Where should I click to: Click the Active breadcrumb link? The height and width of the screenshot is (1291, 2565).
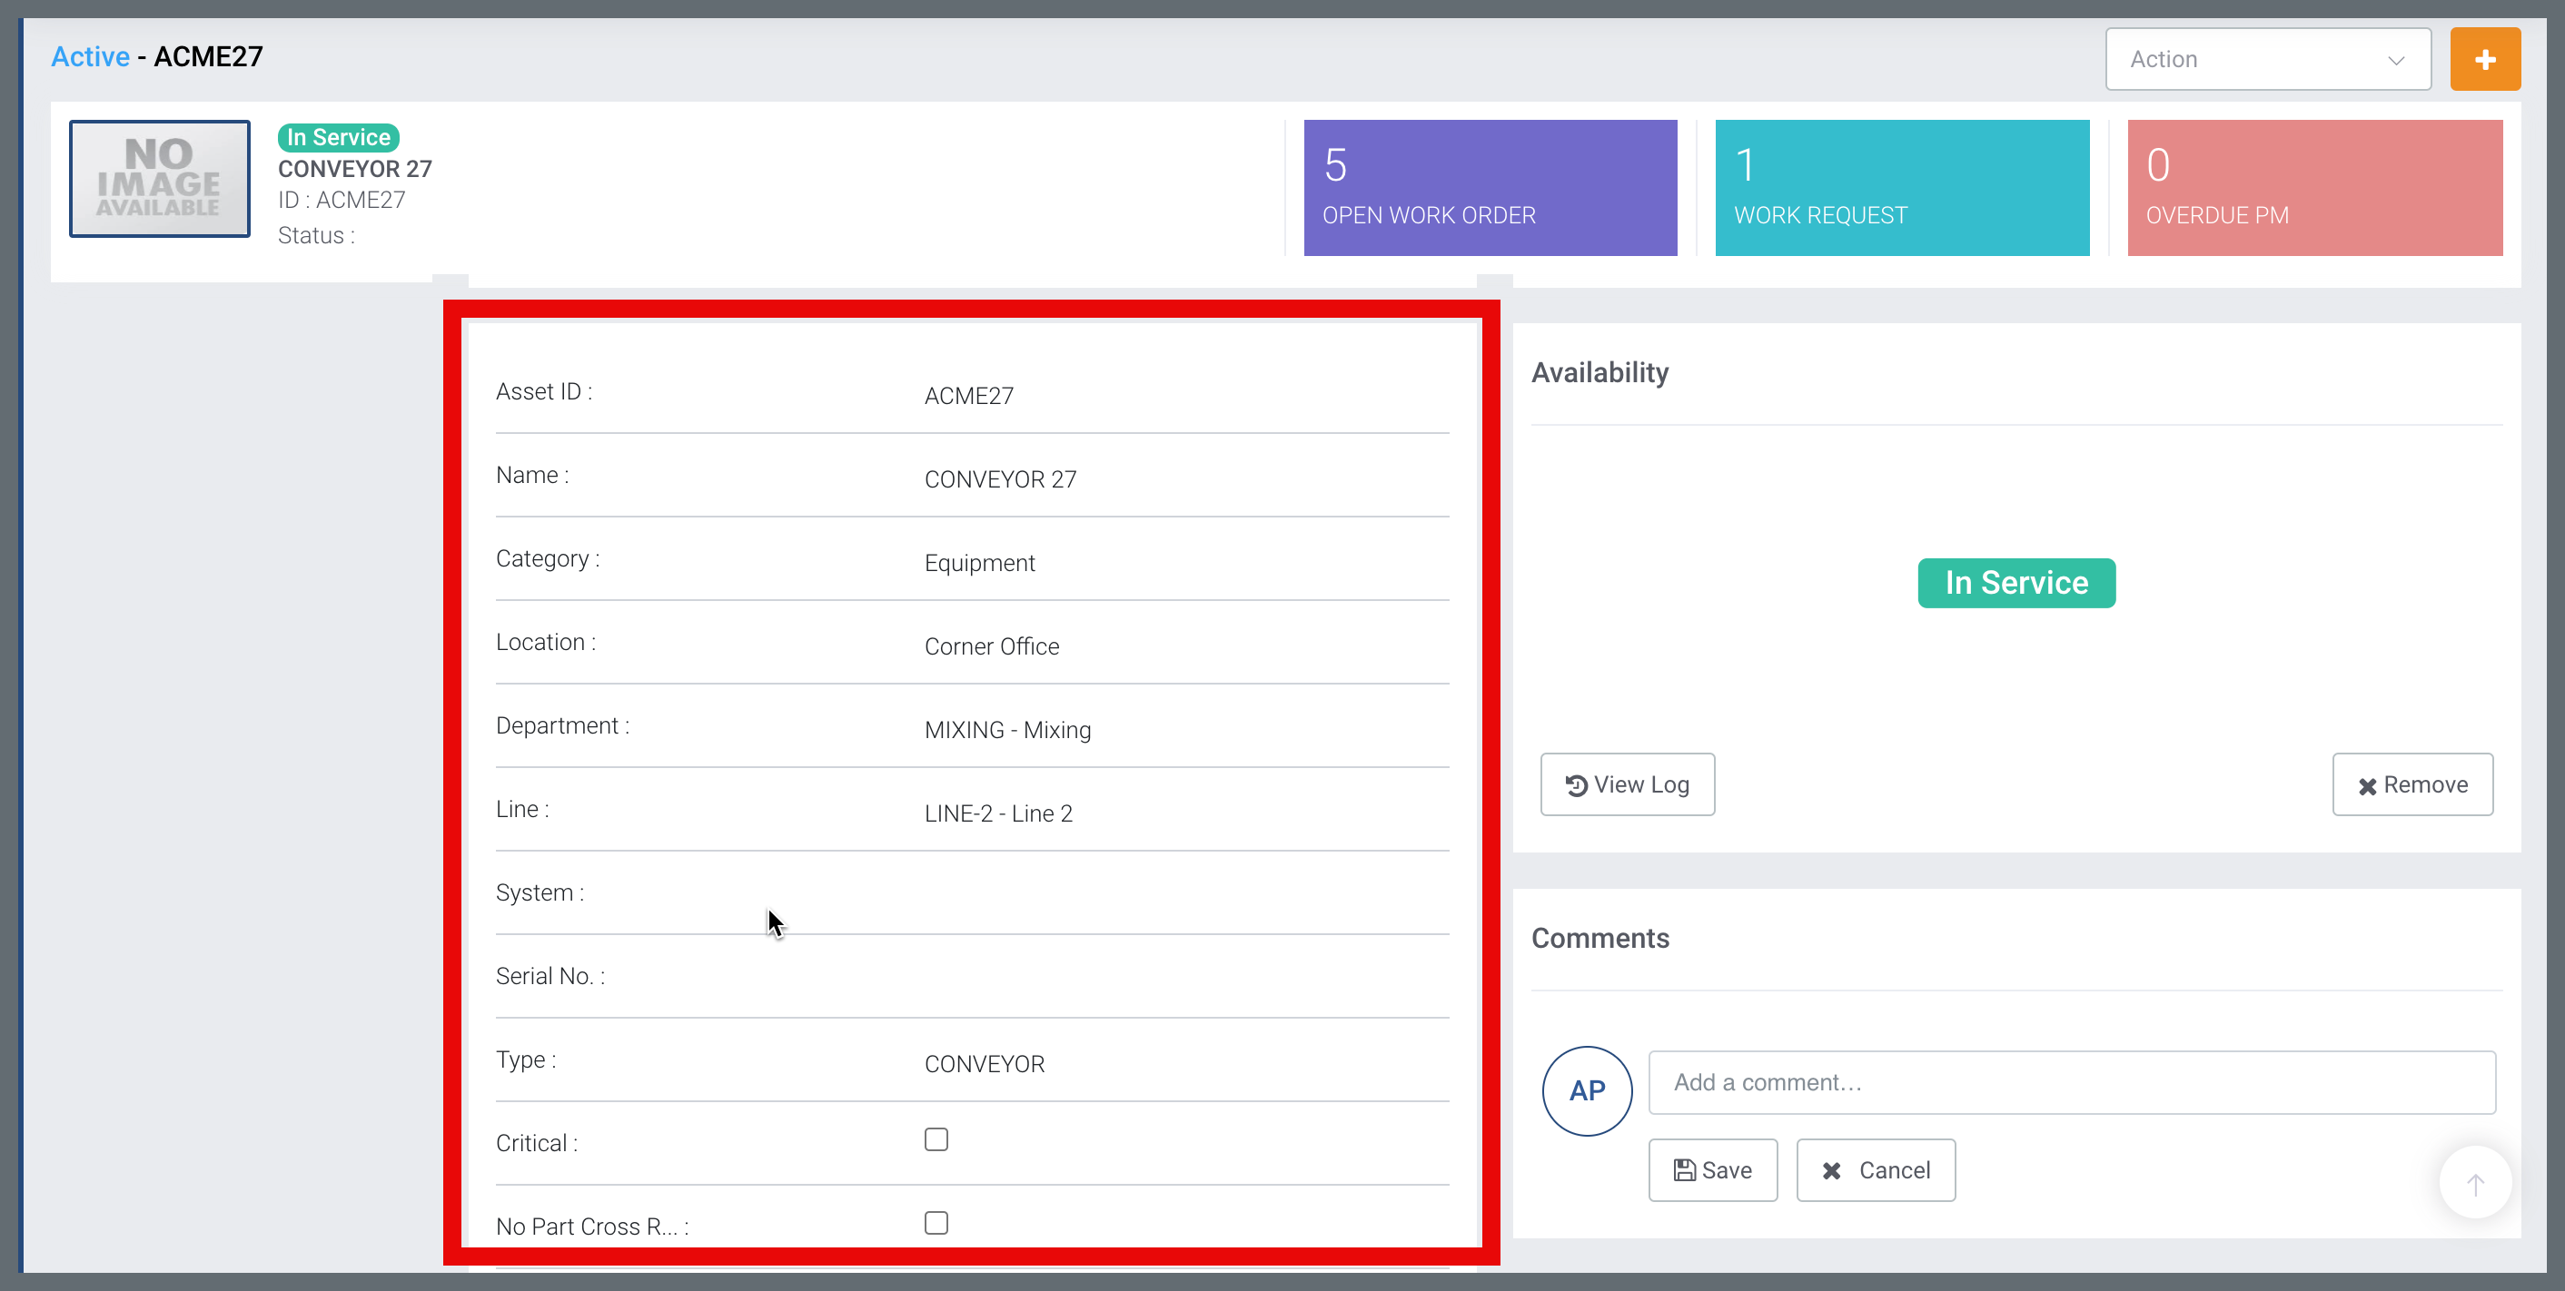pyautogui.click(x=90, y=56)
